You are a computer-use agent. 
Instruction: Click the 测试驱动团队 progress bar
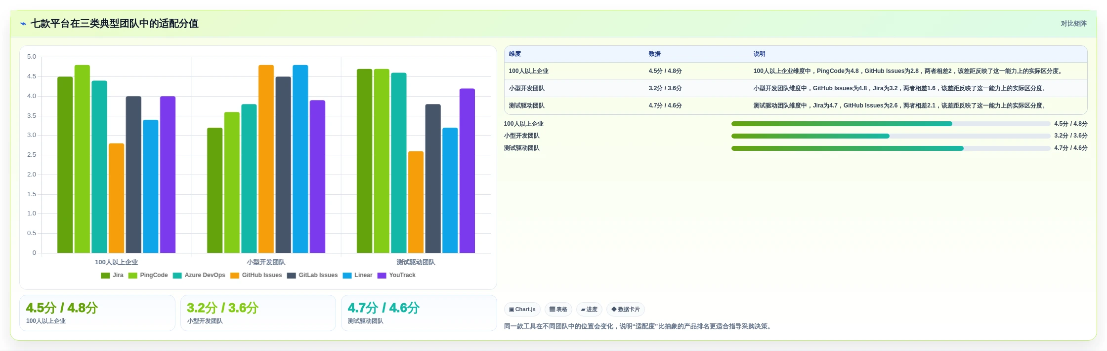(891, 148)
